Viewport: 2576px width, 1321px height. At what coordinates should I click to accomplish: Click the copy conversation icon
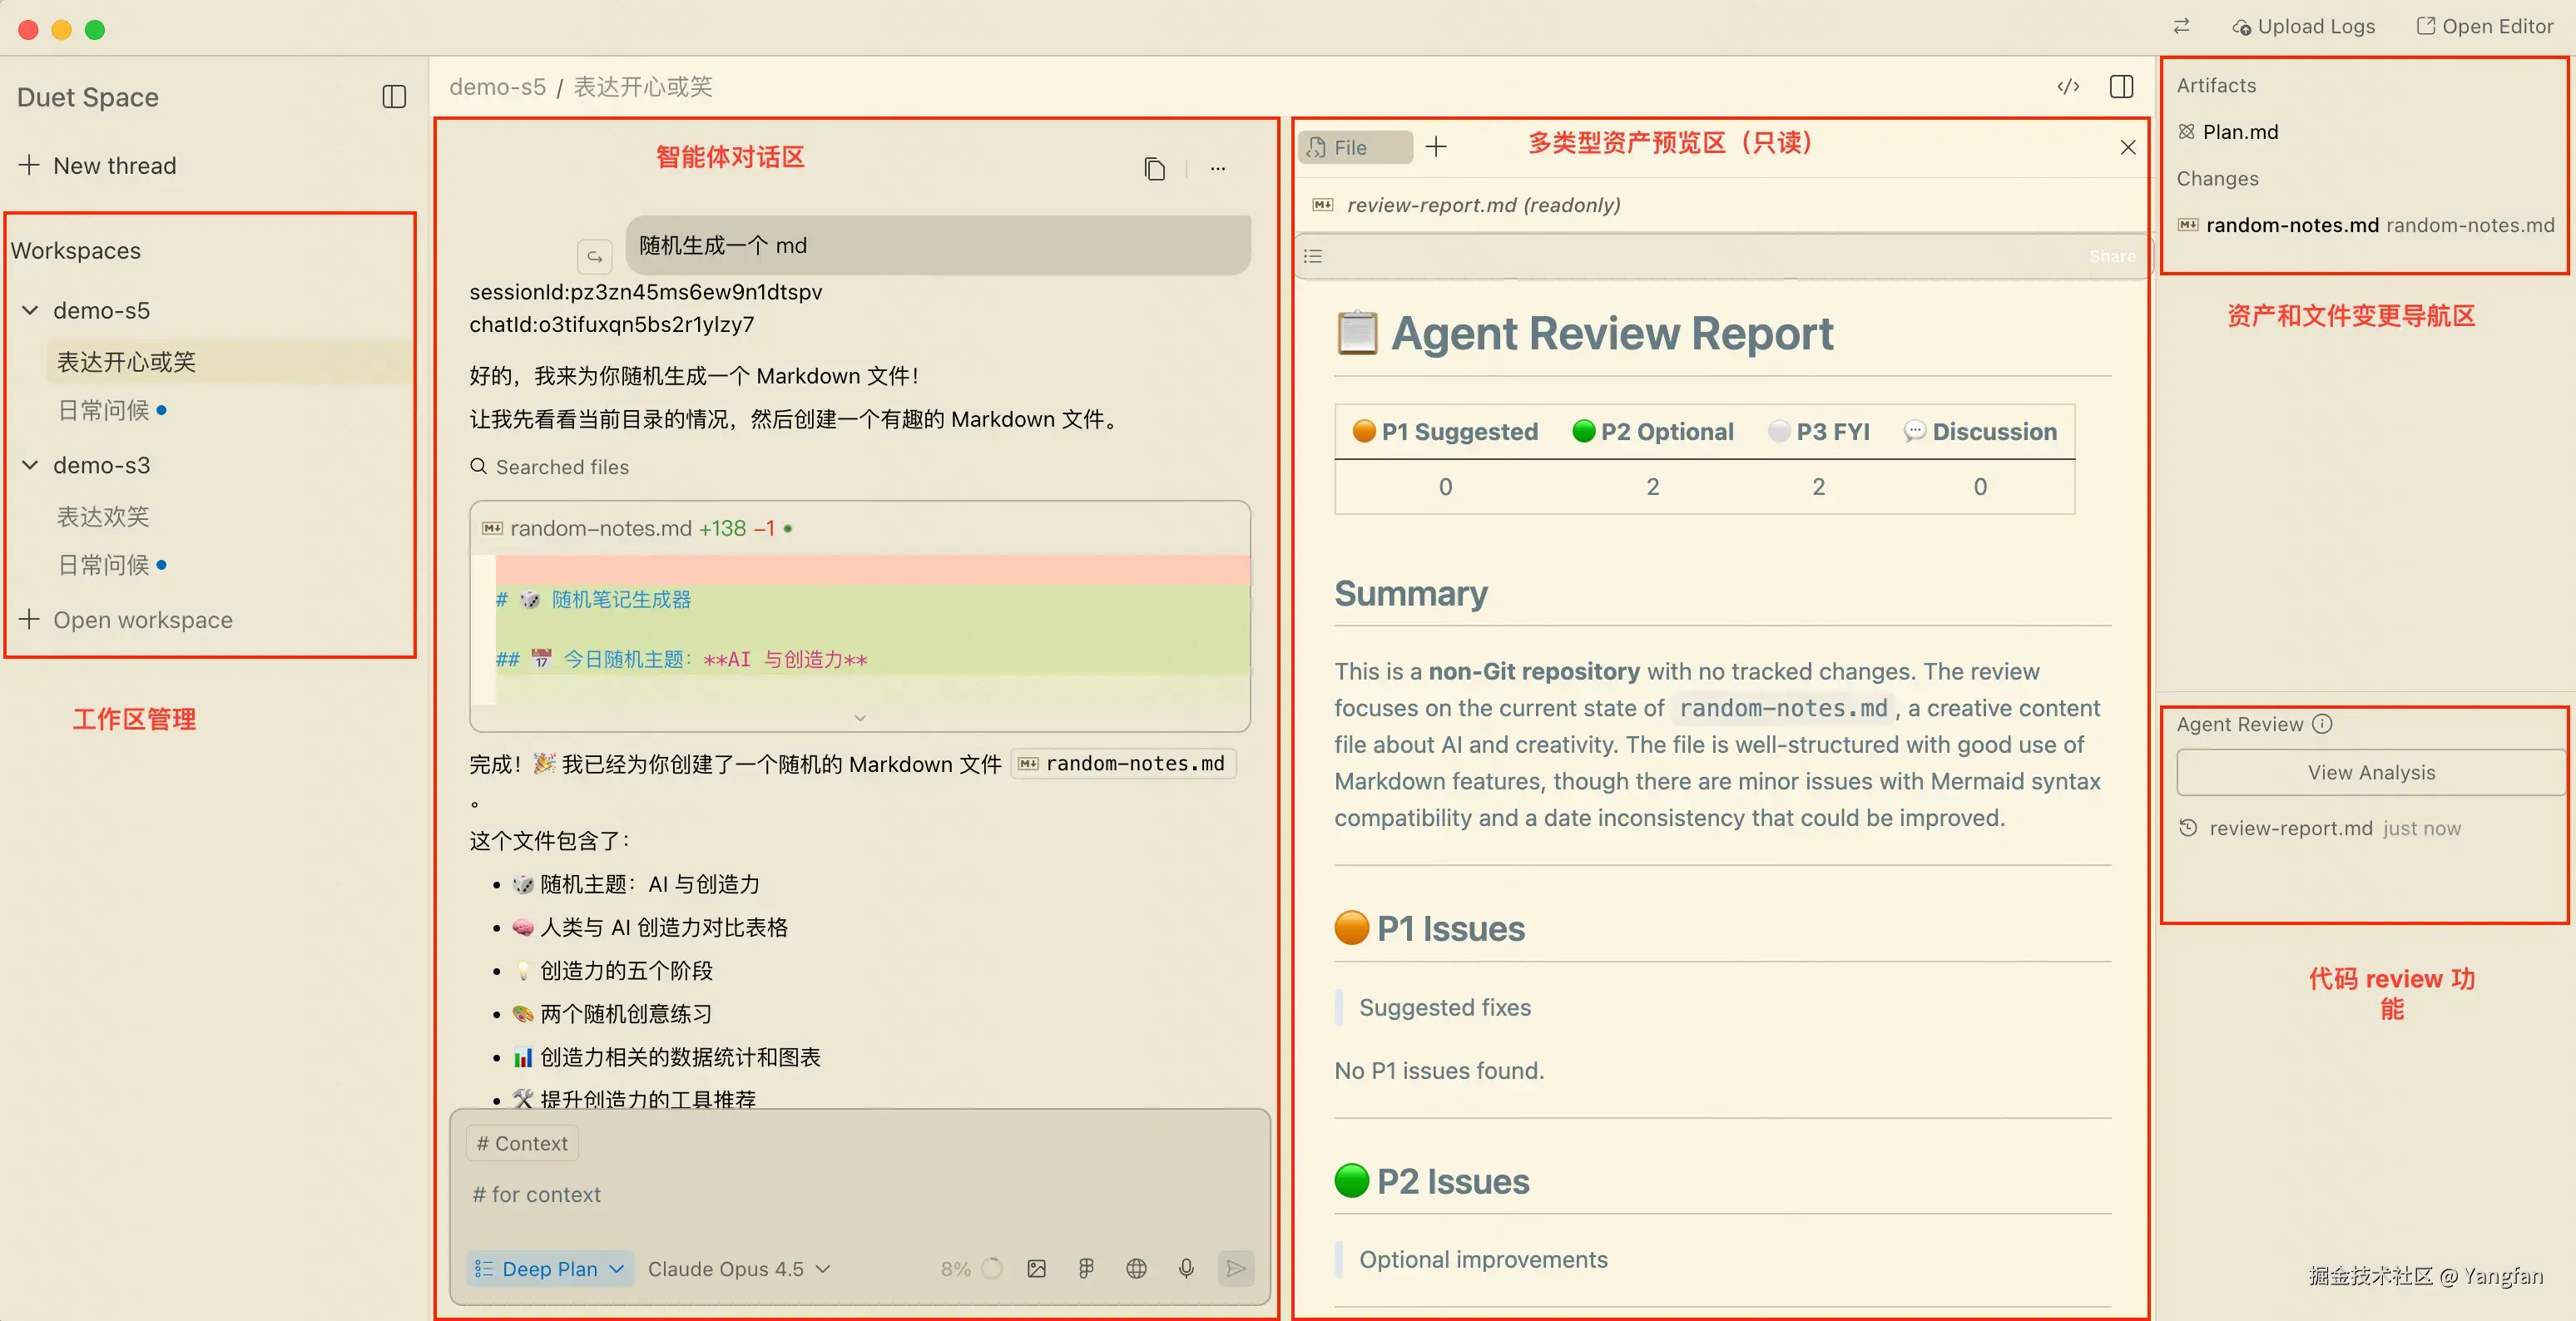[x=1154, y=169]
